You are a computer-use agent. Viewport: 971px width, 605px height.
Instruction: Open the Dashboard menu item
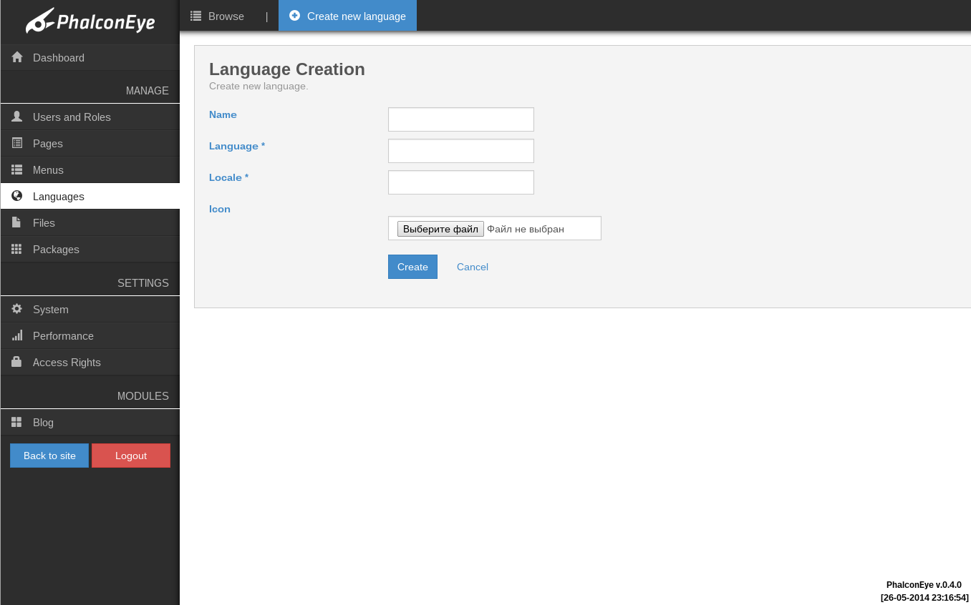coord(90,57)
